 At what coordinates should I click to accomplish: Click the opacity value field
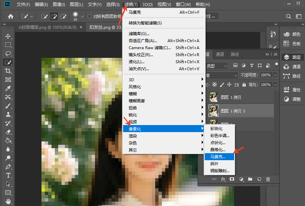click(x=266, y=75)
